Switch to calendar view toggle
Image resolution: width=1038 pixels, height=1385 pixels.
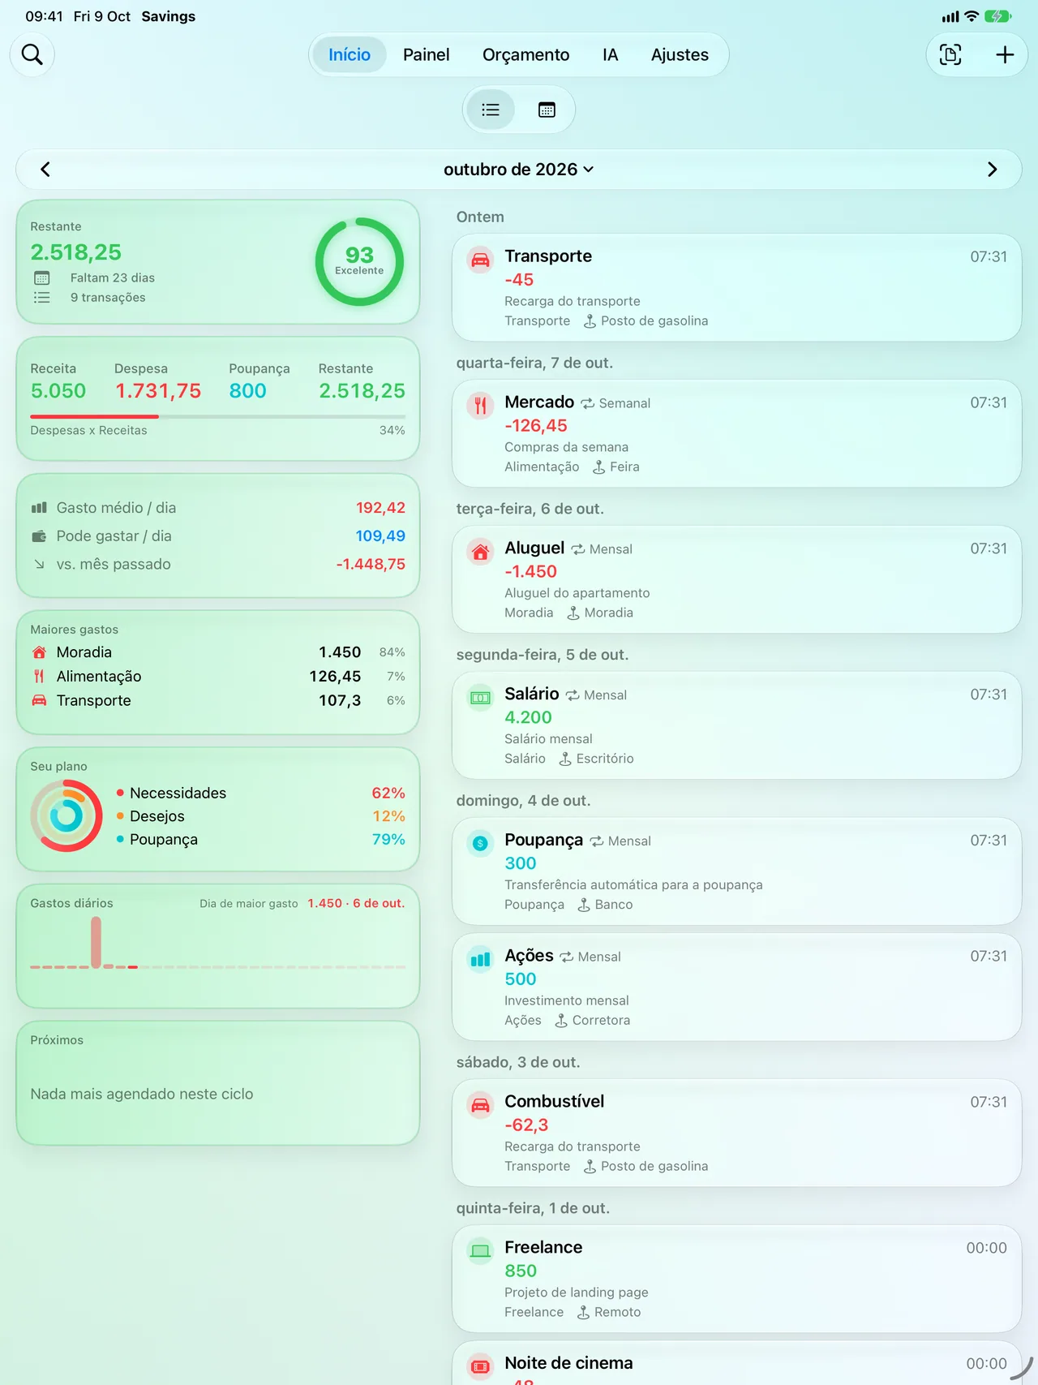pos(547,110)
